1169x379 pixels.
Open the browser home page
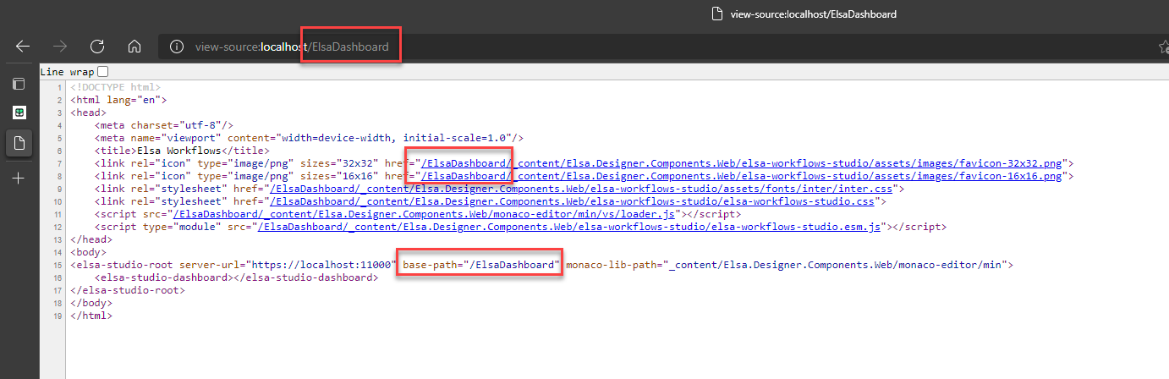(x=134, y=47)
